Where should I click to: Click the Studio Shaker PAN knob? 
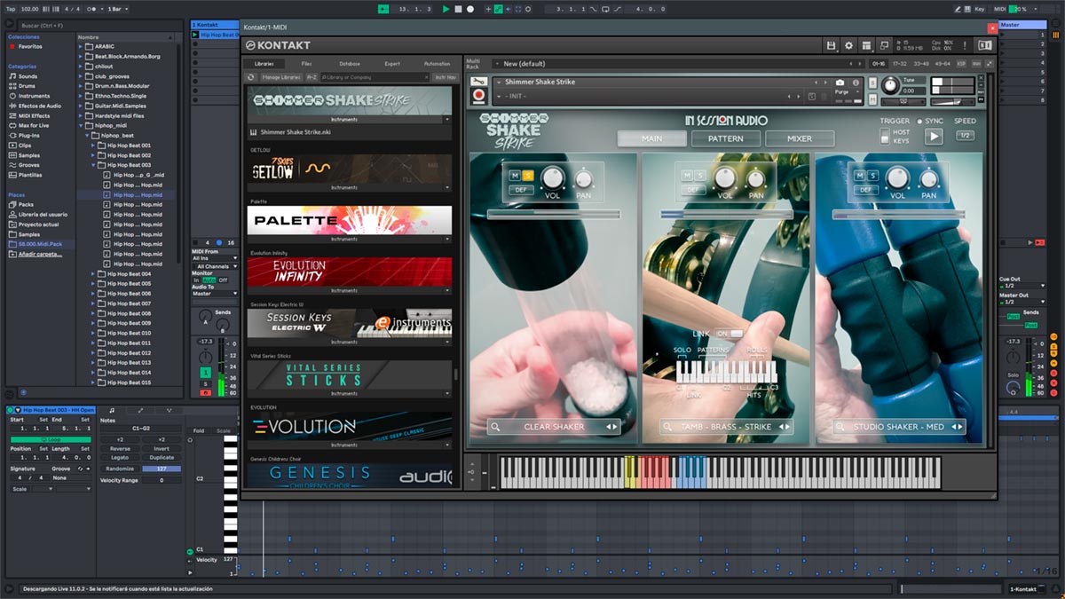click(x=928, y=179)
